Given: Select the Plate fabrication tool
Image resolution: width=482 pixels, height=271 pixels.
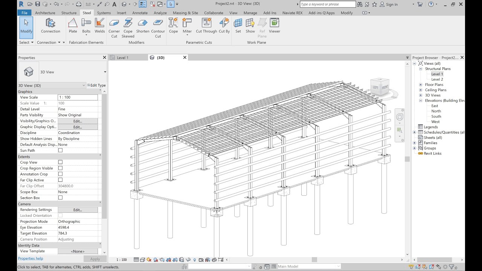Looking at the screenshot, I should [x=73, y=26].
